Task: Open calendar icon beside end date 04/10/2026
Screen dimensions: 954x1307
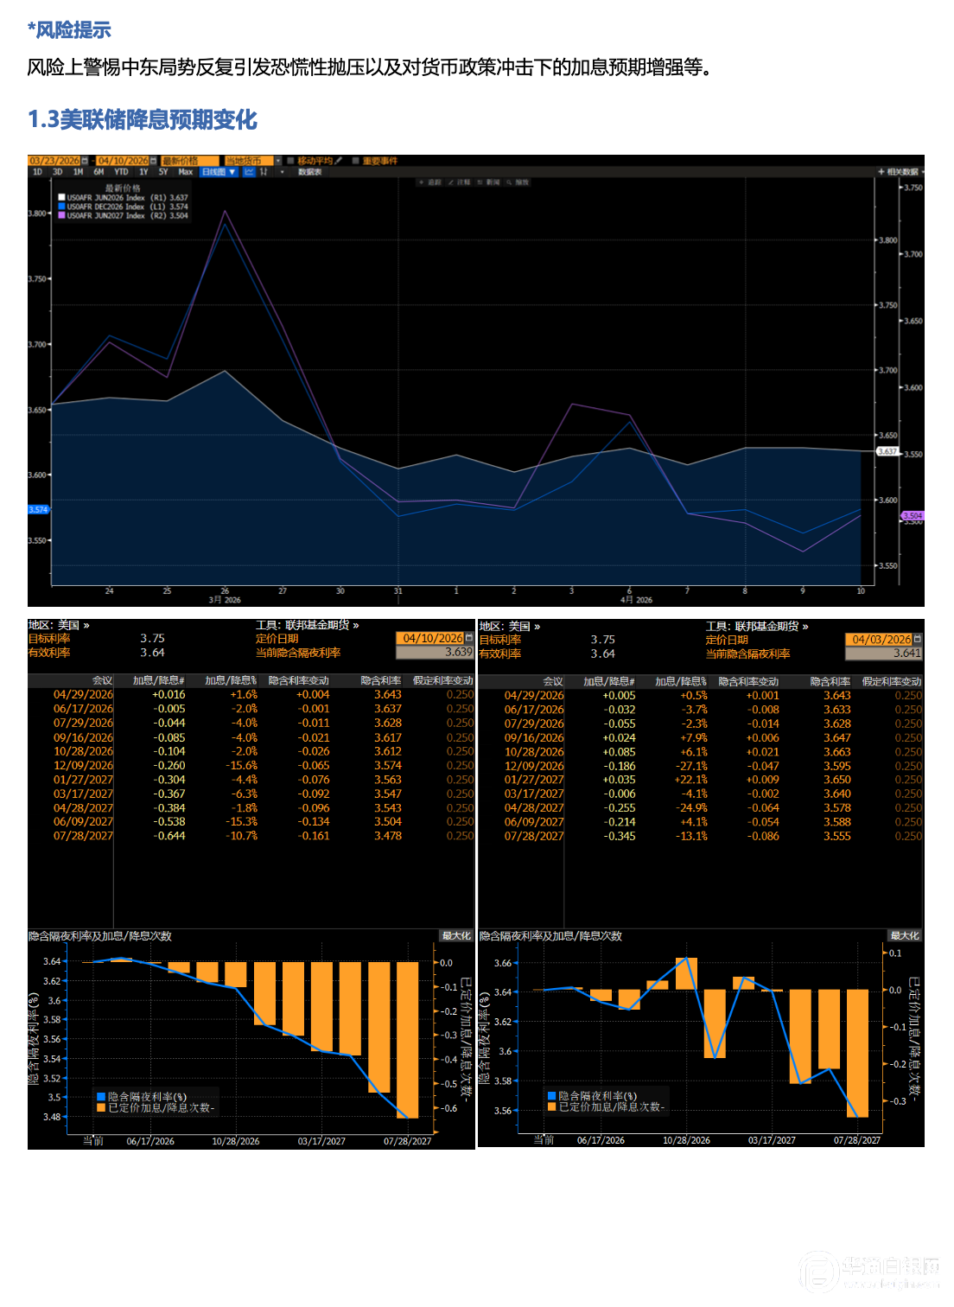Action: click(154, 161)
